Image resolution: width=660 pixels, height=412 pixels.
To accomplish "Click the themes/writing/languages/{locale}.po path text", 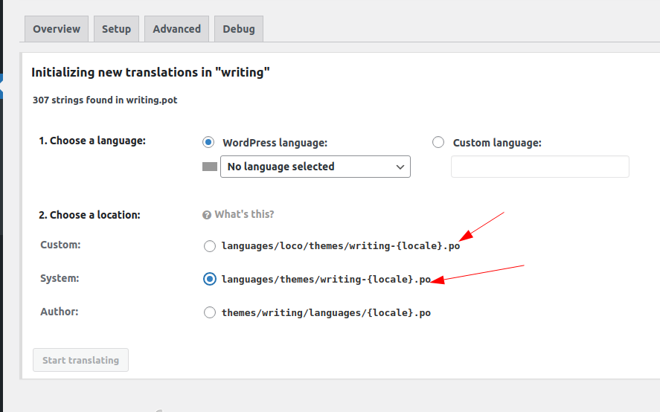I will click(x=326, y=313).
